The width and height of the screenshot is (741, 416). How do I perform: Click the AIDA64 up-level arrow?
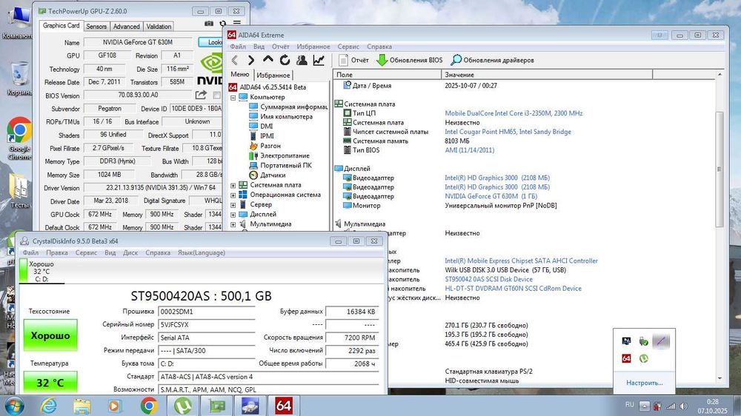(268, 59)
